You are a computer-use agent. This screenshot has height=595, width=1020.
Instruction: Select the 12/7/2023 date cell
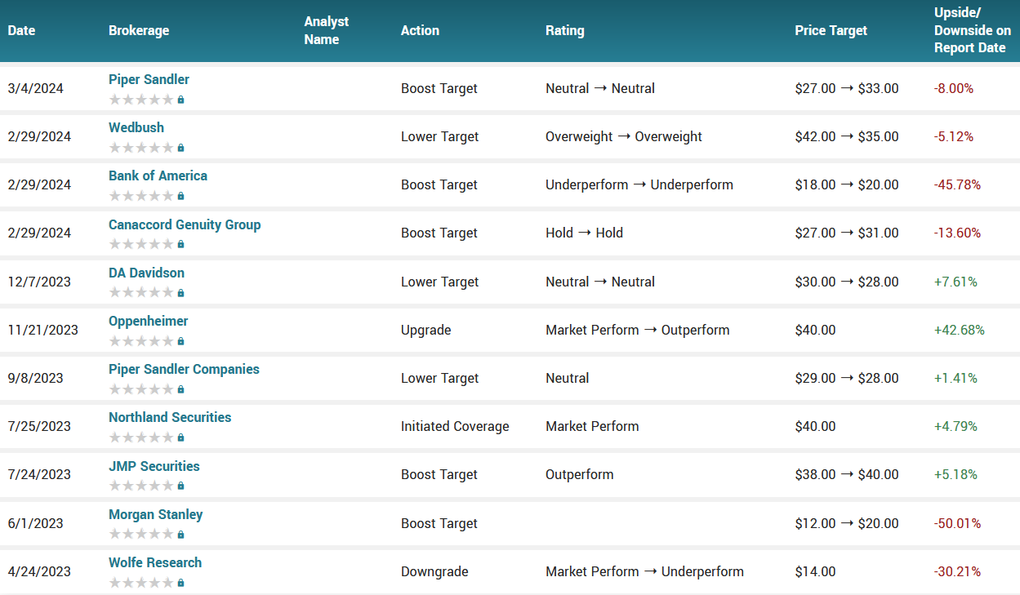[x=39, y=282]
